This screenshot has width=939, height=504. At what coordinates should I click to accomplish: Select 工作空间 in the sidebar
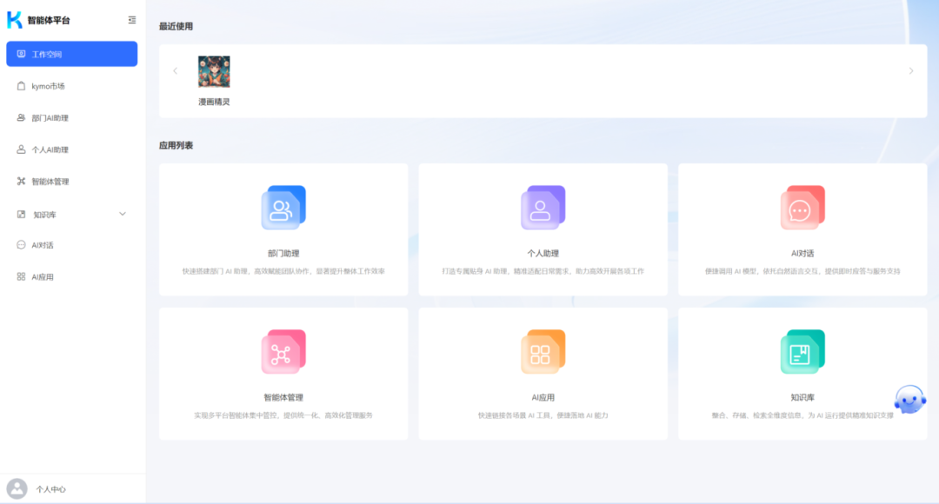coord(71,54)
